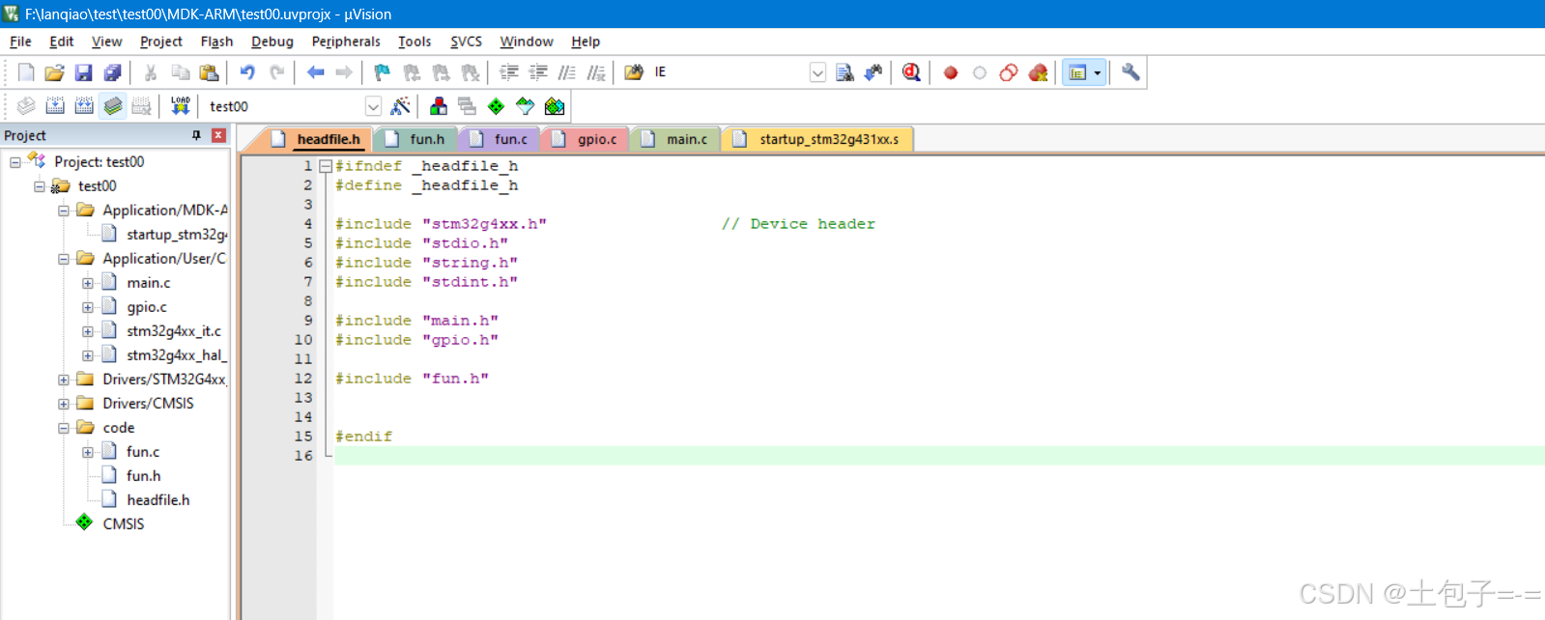Screen dimensions: 1545x620
Task: Switch to startup_stm32g431xx.s tab
Action: coord(817,139)
